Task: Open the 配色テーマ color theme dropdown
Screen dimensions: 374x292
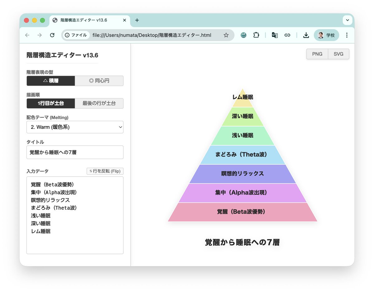Action: point(75,127)
